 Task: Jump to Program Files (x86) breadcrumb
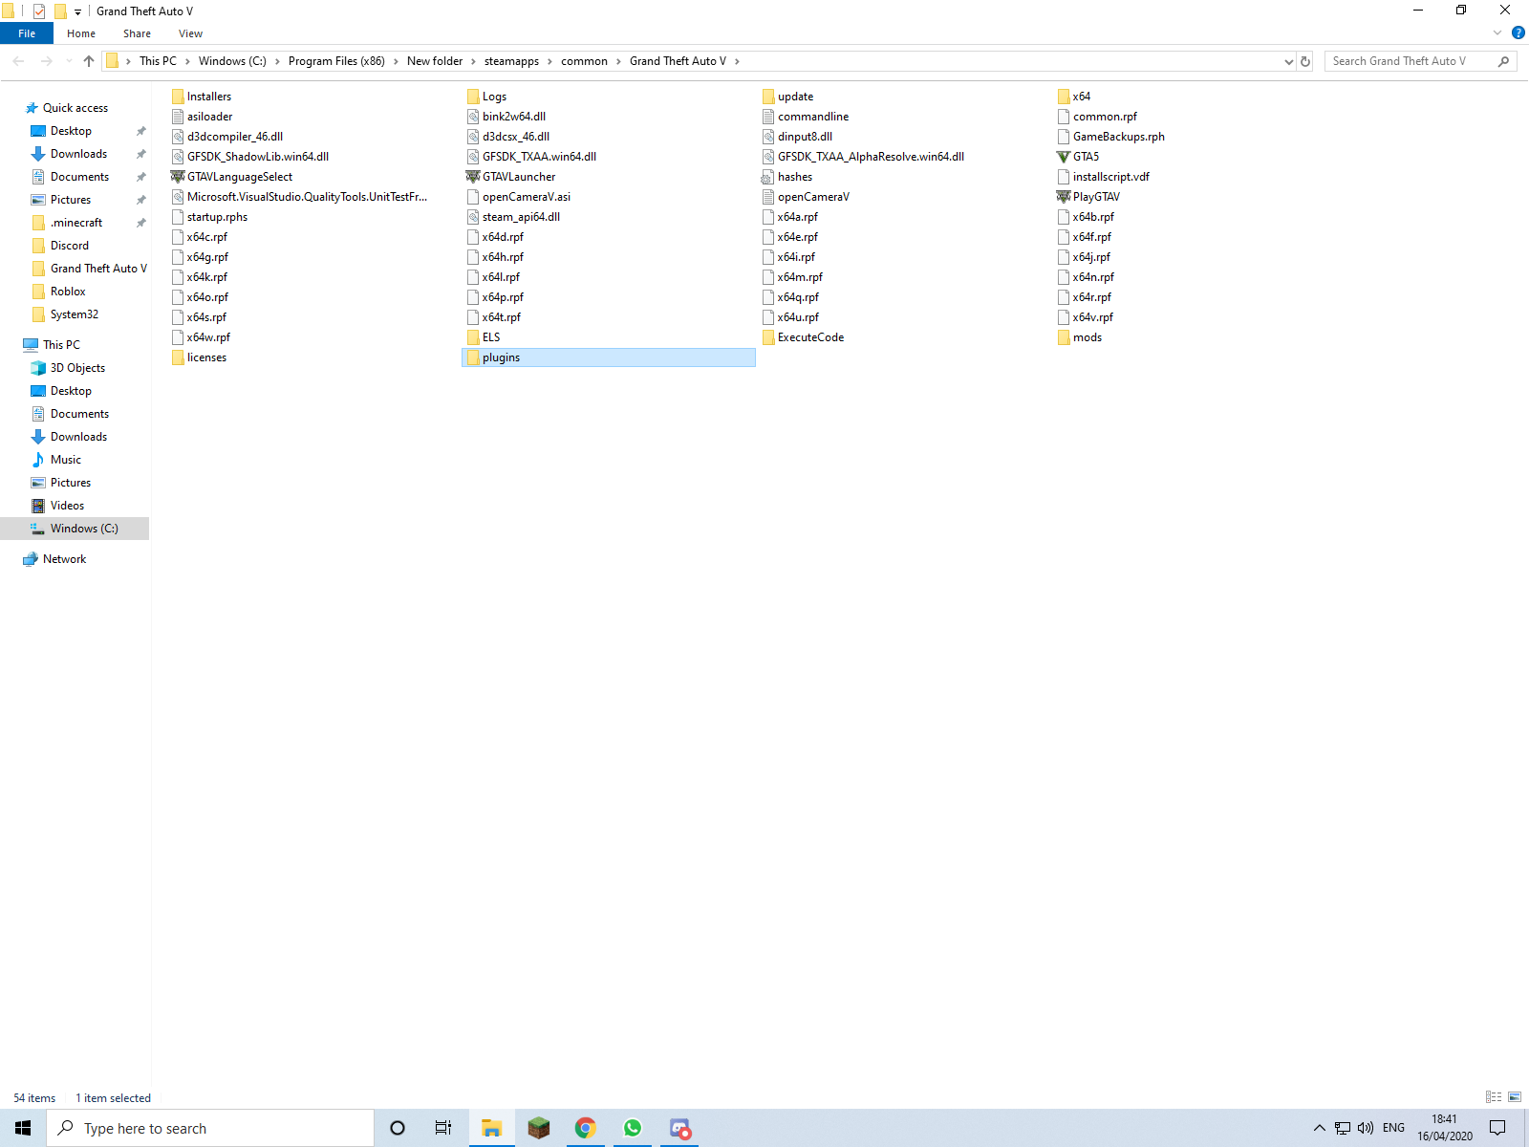[x=336, y=61]
